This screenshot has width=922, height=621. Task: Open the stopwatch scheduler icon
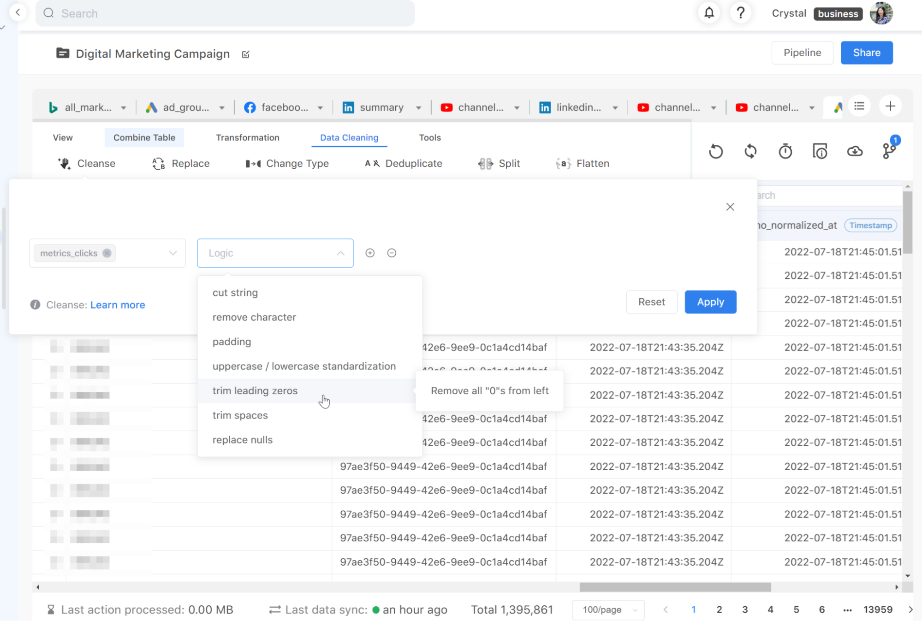click(785, 151)
